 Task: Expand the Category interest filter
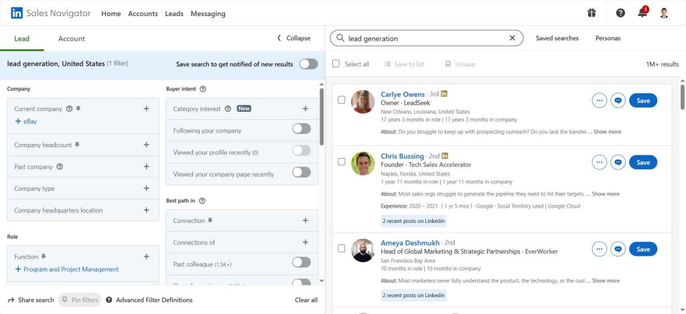click(x=305, y=108)
